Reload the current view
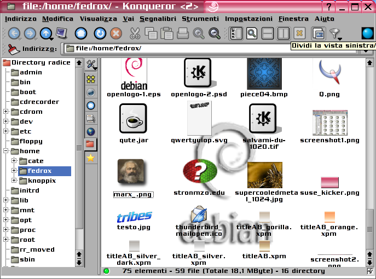Screen dimensions: 376x279 click(x=100, y=33)
